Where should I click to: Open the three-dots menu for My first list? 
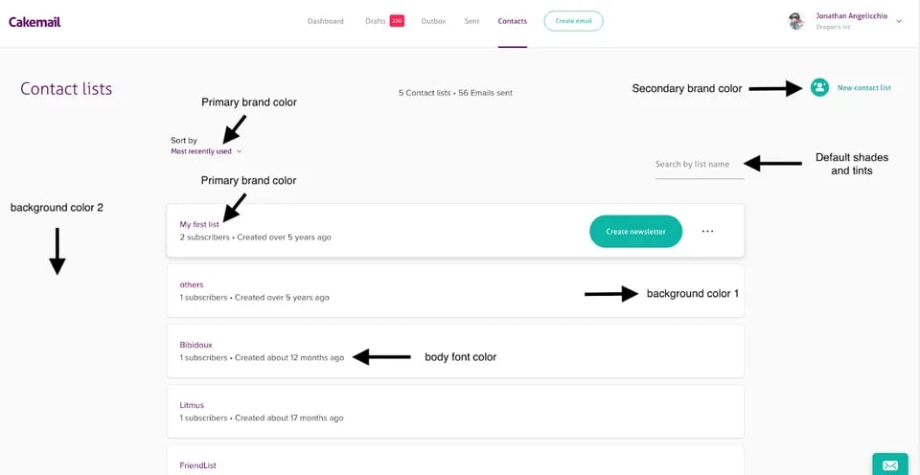coord(707,231)
